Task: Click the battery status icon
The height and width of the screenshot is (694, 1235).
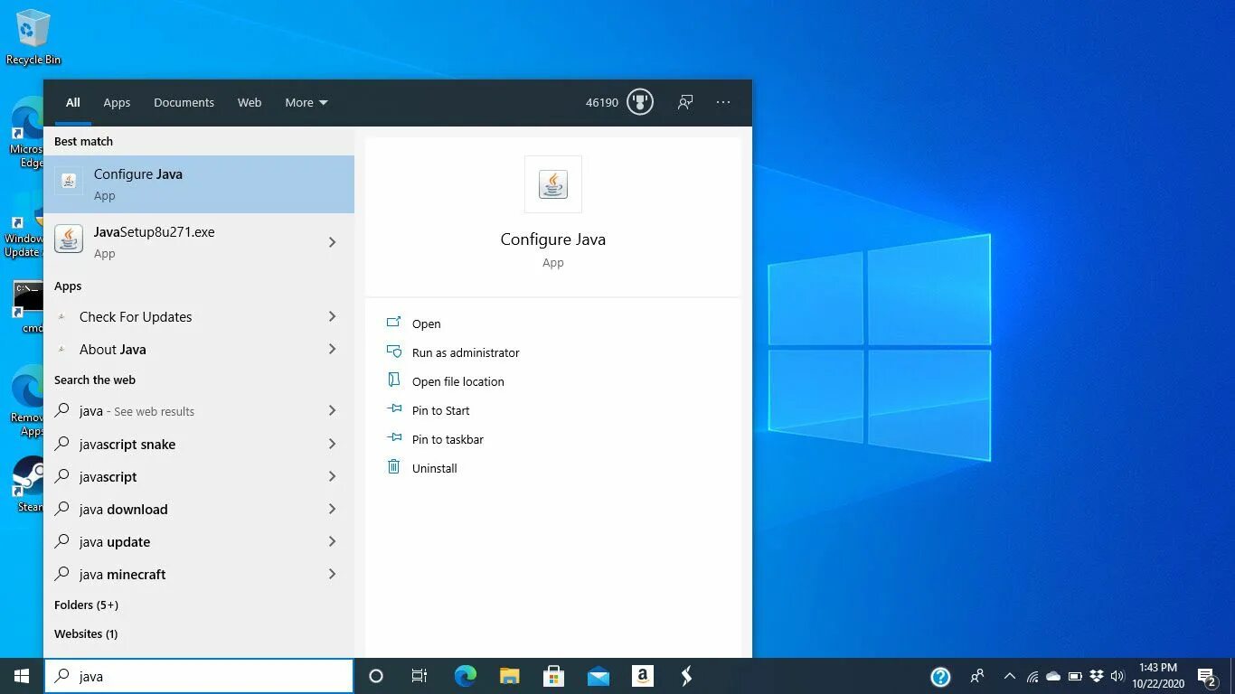Action: [x=1075, y=676]
